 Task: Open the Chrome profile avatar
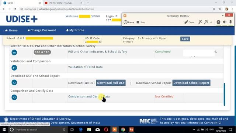(226, 9)
